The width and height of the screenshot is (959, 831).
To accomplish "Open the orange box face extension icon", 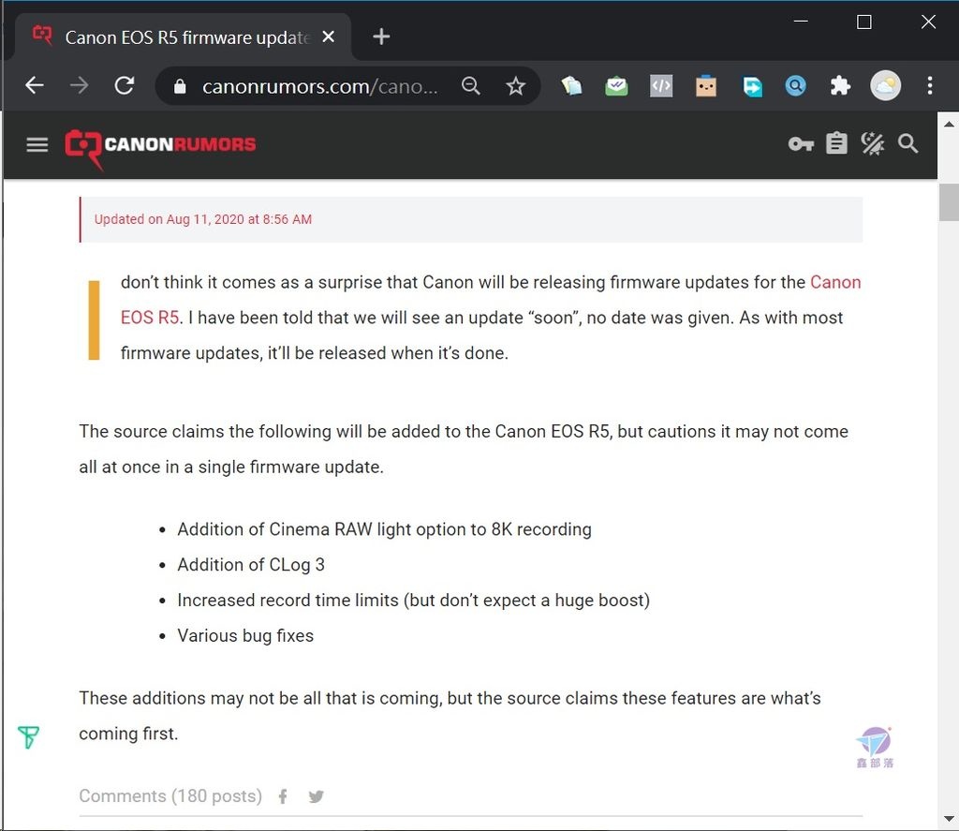I will click(x=706, y=85).
